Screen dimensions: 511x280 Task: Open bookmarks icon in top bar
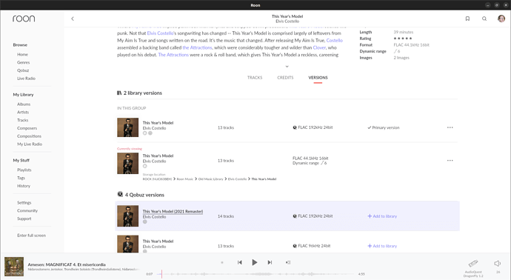coord(467,19)
